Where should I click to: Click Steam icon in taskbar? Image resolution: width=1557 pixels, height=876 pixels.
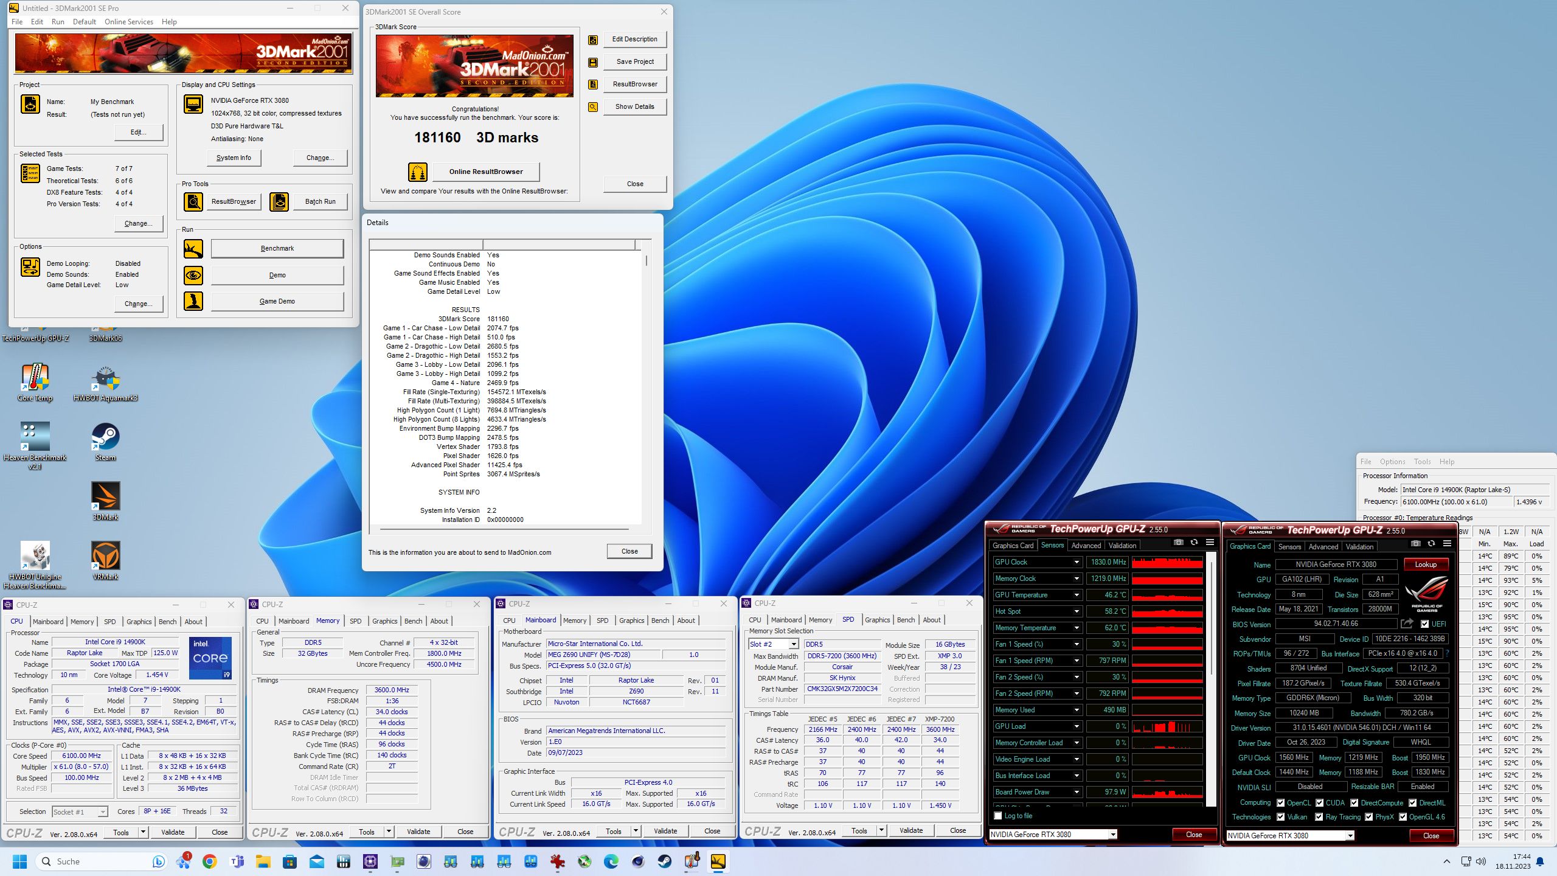[x=665, y=861]
